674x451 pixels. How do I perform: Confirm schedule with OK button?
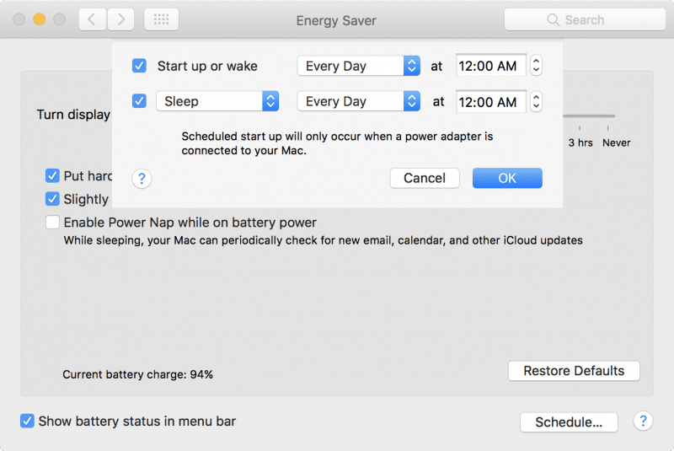pyautogui.click(x=507, y=178)
